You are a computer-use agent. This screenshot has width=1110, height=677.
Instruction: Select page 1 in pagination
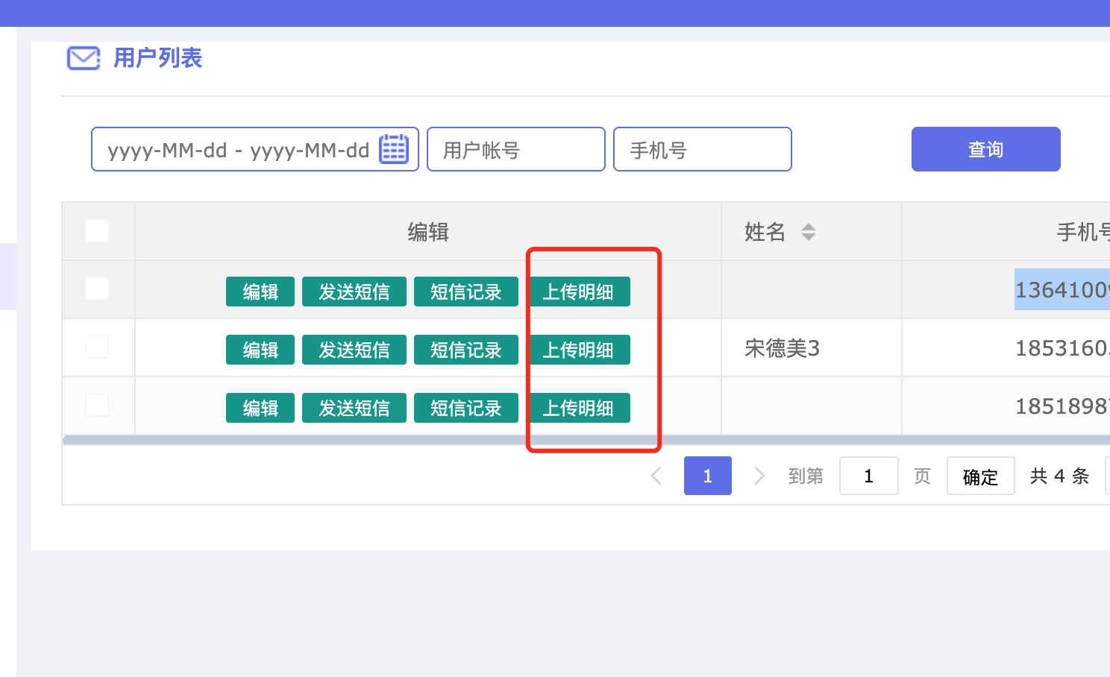point(707,476)
